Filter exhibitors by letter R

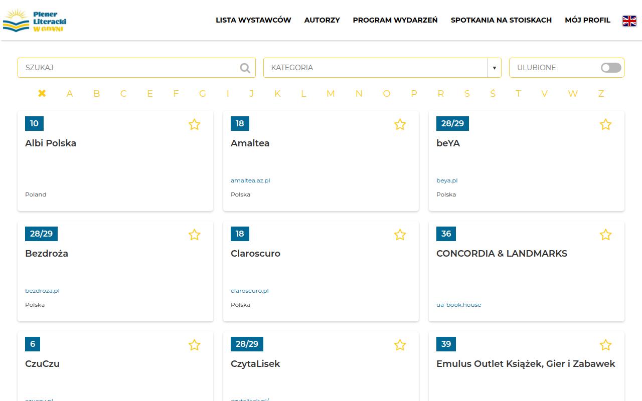(x=440, y=94)
